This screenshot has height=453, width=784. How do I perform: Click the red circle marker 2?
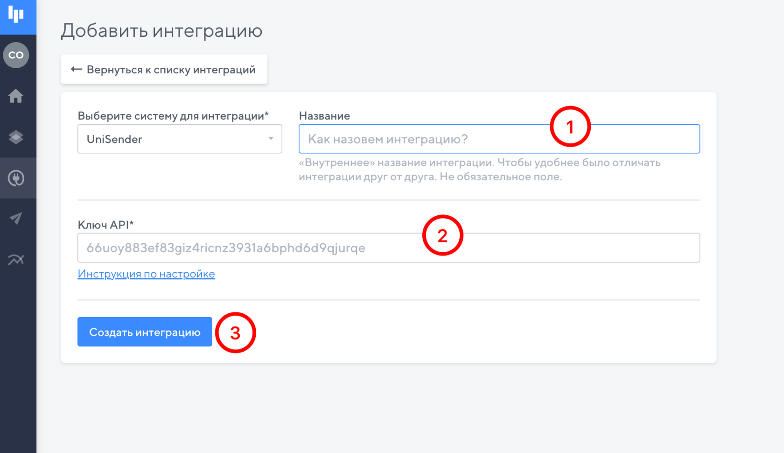point(442,235)
